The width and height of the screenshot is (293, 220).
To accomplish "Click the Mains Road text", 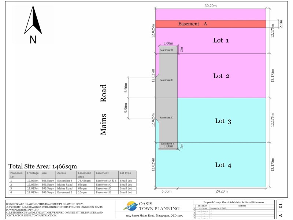I will [103, 110].
